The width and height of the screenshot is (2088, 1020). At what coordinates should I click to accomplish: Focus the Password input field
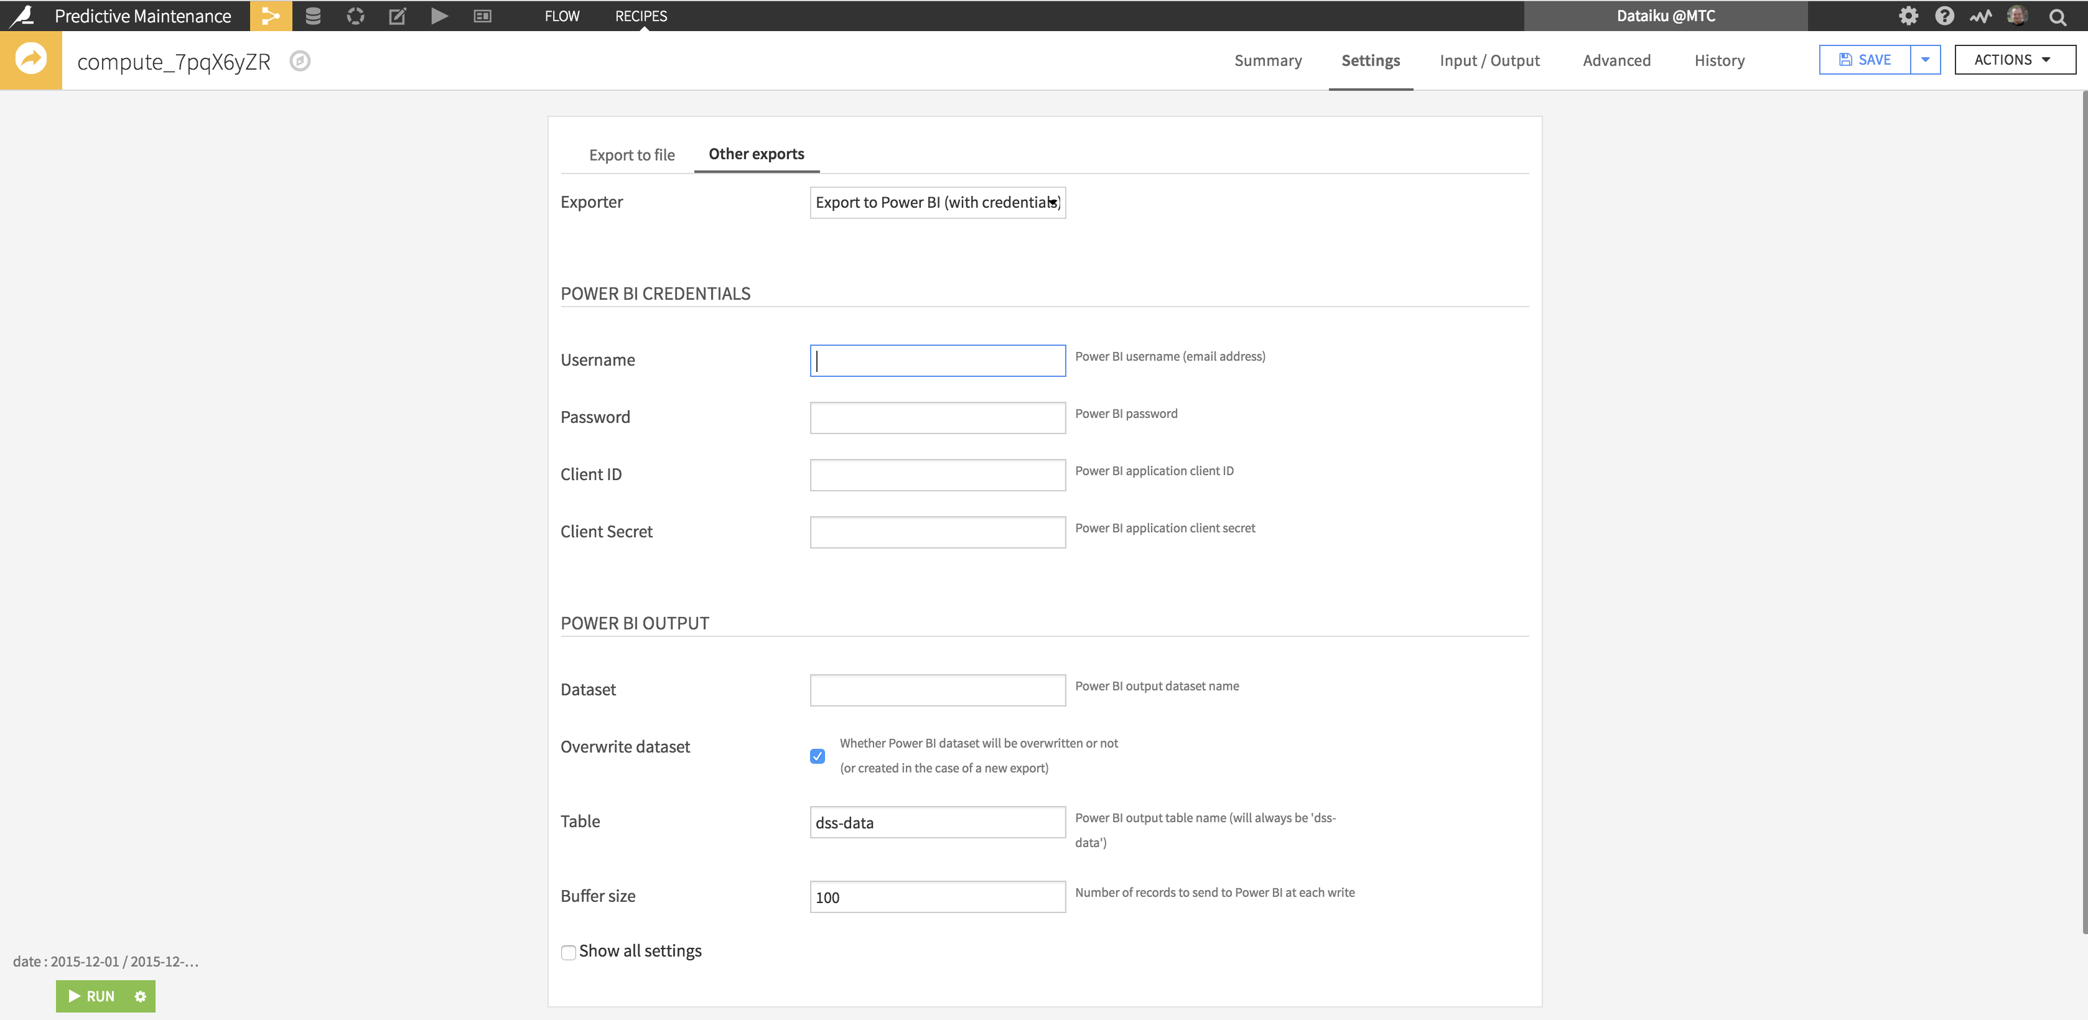click(x=937, y=418)
